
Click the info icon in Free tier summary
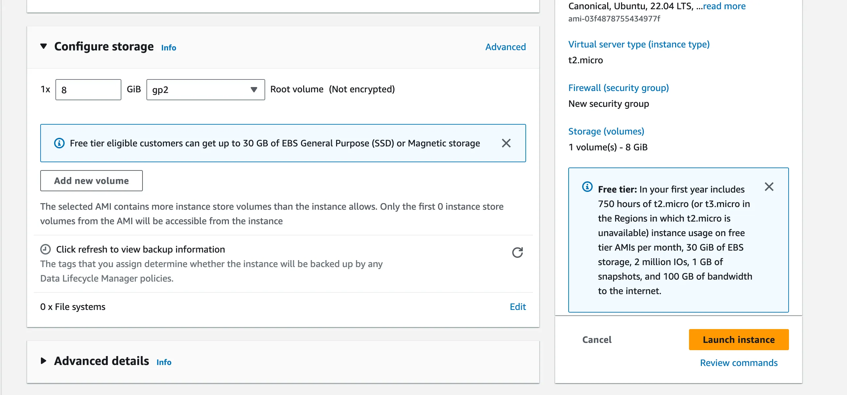587,187
